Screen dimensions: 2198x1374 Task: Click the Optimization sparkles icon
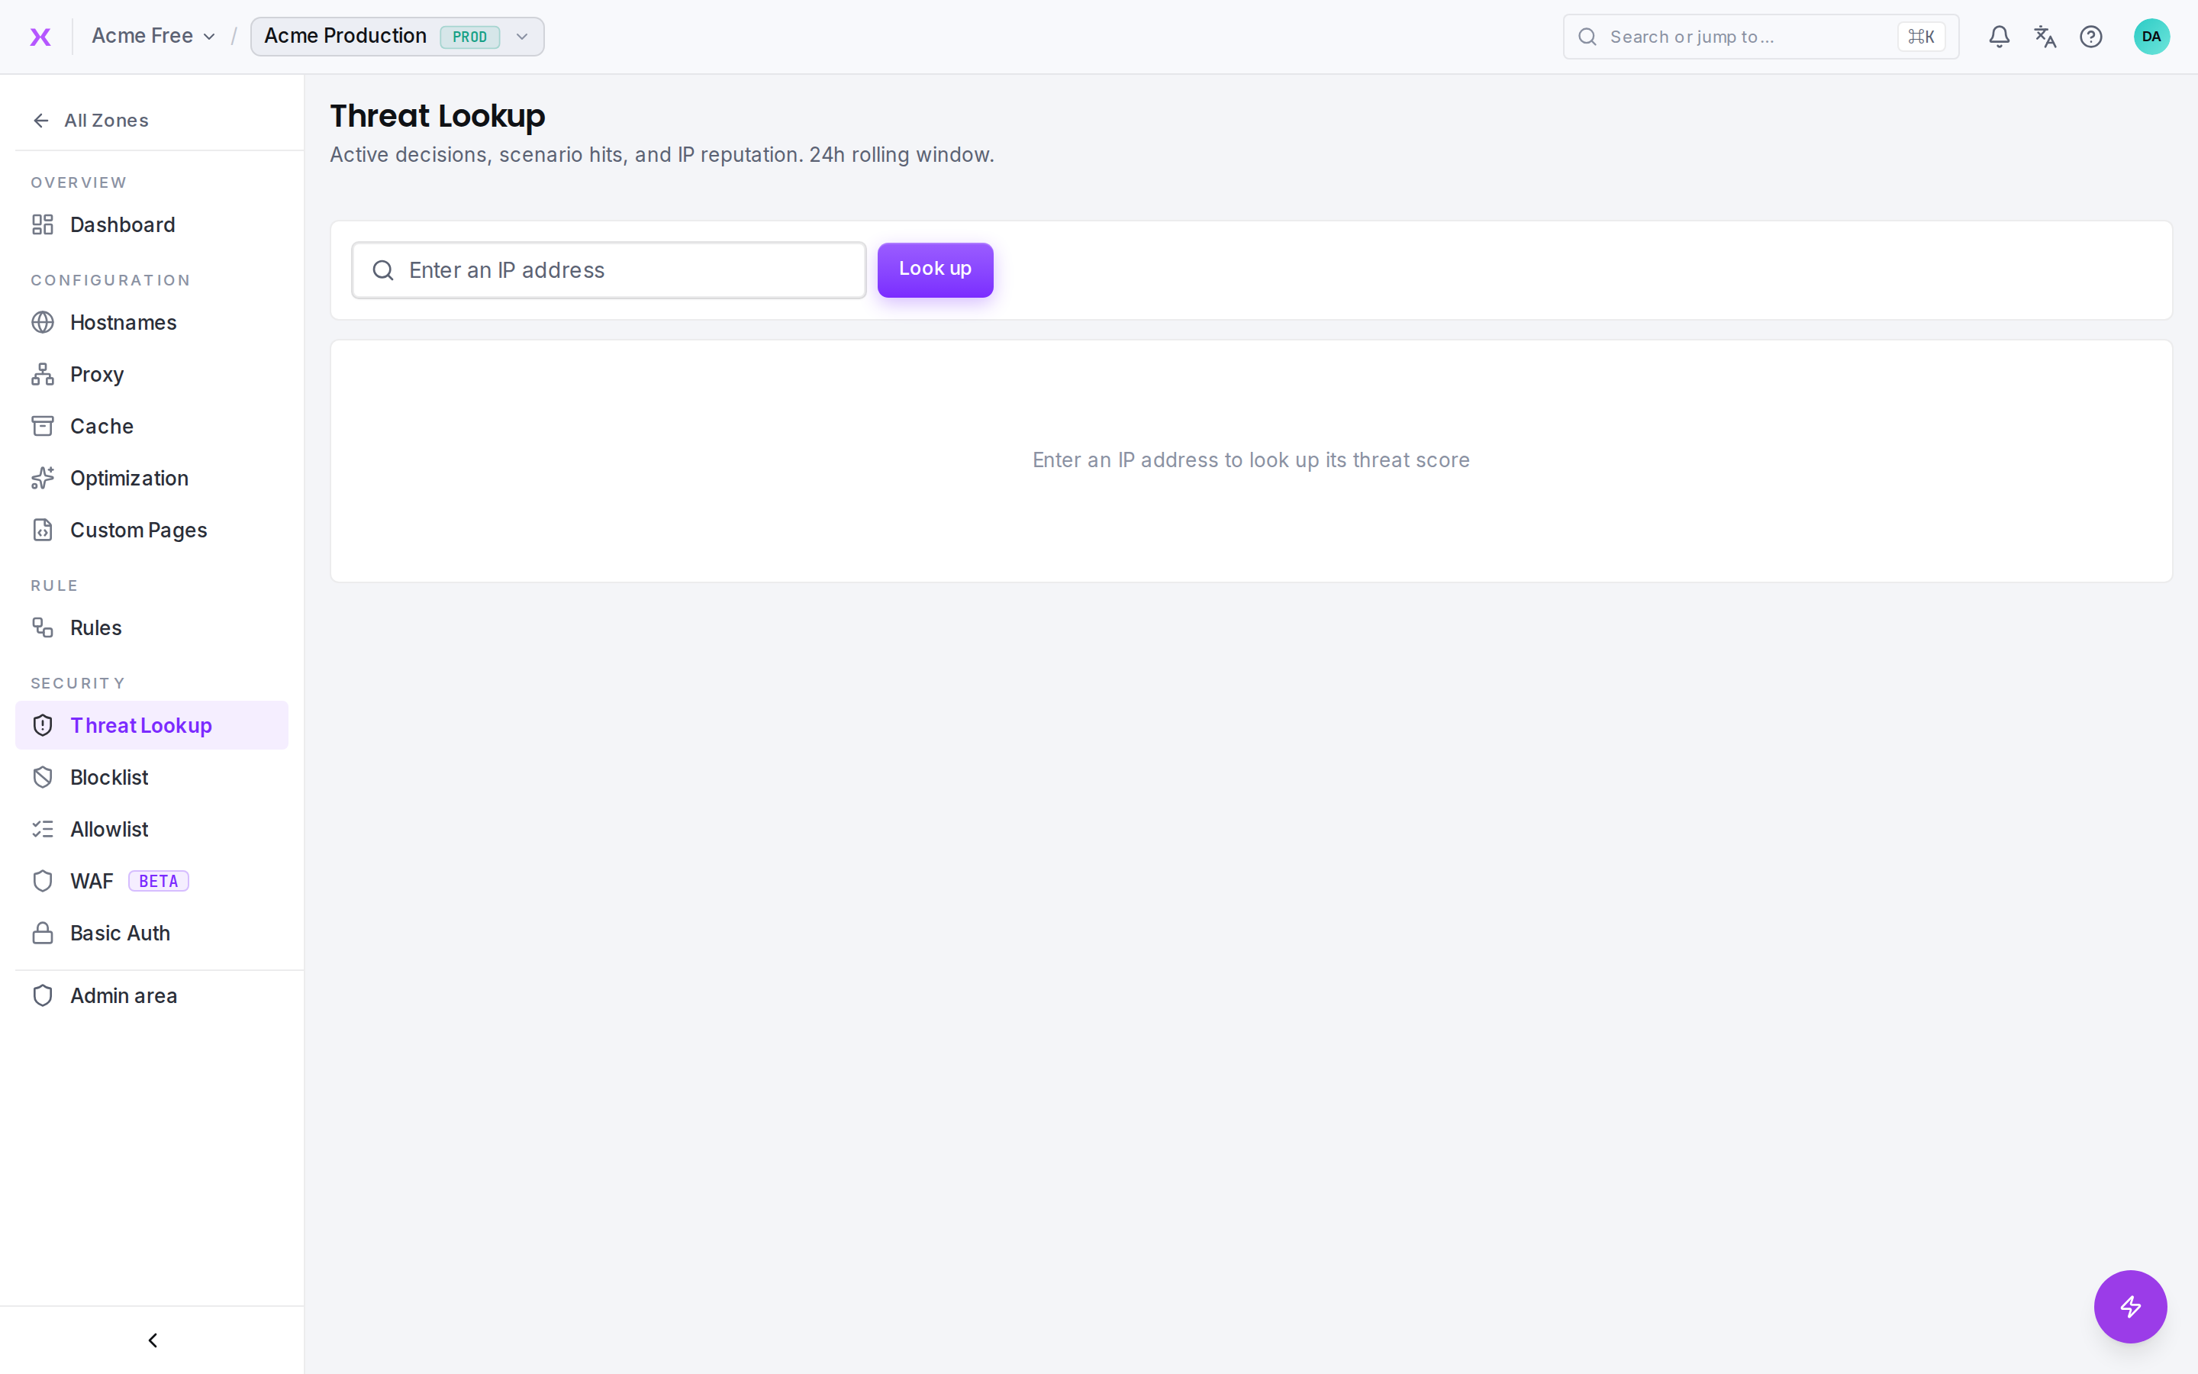[43, 478]
